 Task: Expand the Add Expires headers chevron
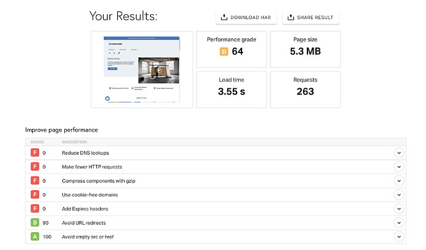(x=398, y=209)
